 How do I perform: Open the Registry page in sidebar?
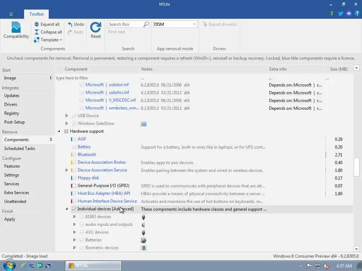(28, 113)
